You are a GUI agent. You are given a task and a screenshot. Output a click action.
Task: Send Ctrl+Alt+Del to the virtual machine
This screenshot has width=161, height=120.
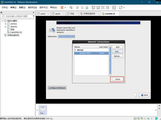tap(71, 8)
